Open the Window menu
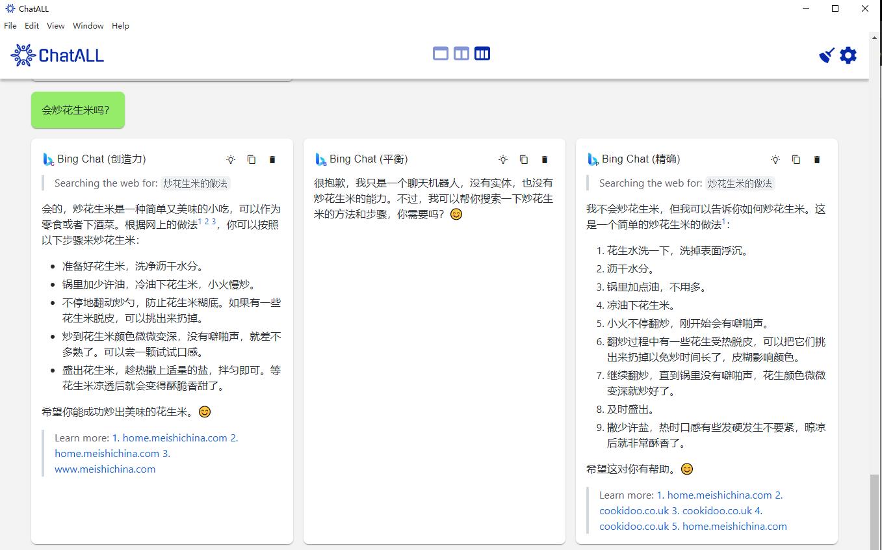Screen dimensions: 882x550 point(88,26)
